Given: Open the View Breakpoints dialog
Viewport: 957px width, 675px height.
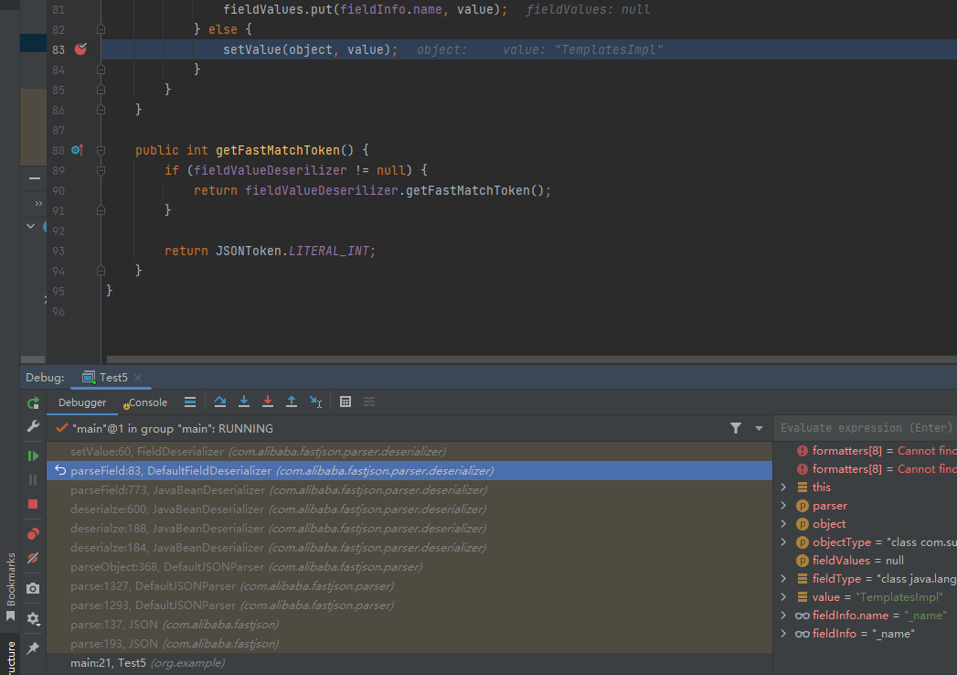Looking at the screenshot, I should coord(33,534).
